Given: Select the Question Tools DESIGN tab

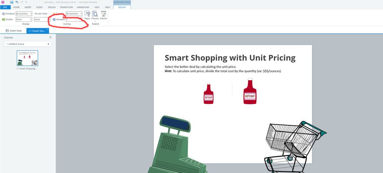Looking at the screenshot, I should pyautogui.click(x=122, y=7).
